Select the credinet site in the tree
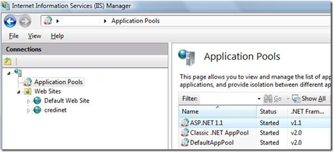The image size is (334, 152). pos(55,110)
